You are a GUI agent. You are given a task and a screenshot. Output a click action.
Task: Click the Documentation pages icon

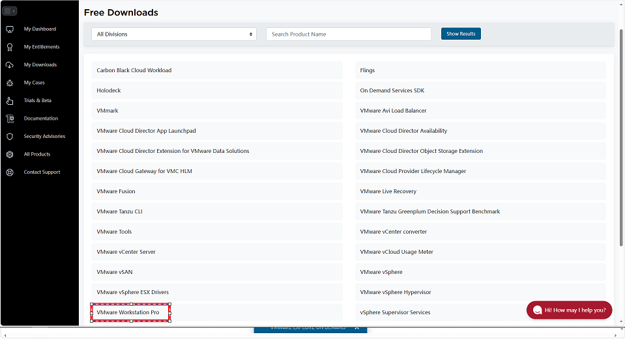click(x=10, y=118)
